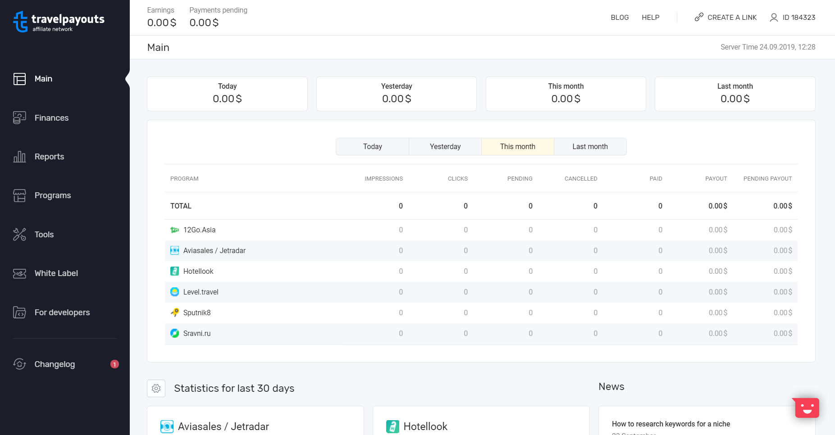
Task: Click the Payments pending amount
Action: (204, 23)
